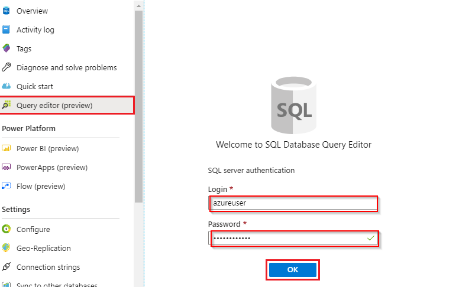Screen dimensions: 459x287
Task: Open the Activity log page
Action: (35, 30)
